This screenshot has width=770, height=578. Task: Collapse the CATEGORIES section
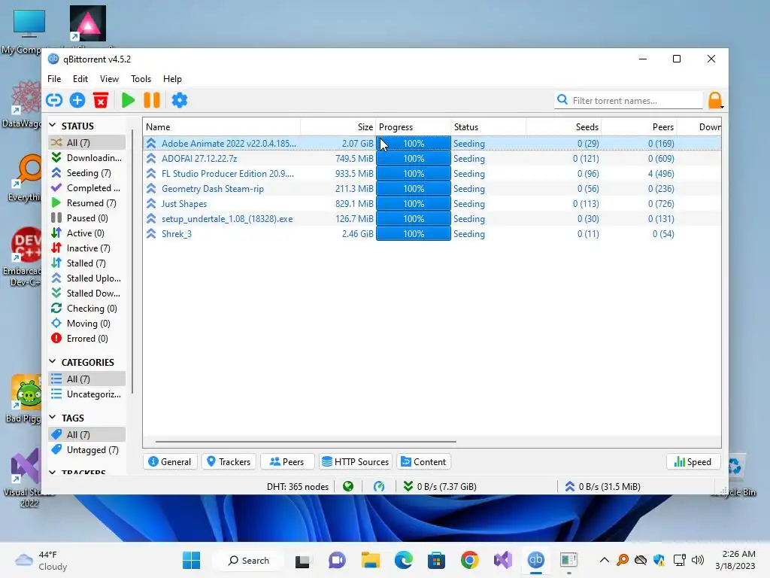[53, 362]
